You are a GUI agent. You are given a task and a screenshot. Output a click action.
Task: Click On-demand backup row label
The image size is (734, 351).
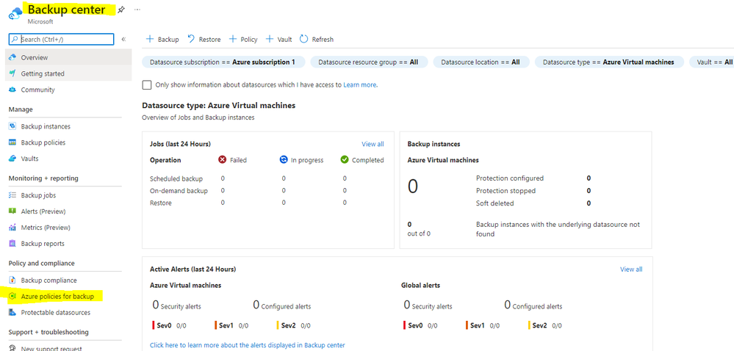point(179,190)
